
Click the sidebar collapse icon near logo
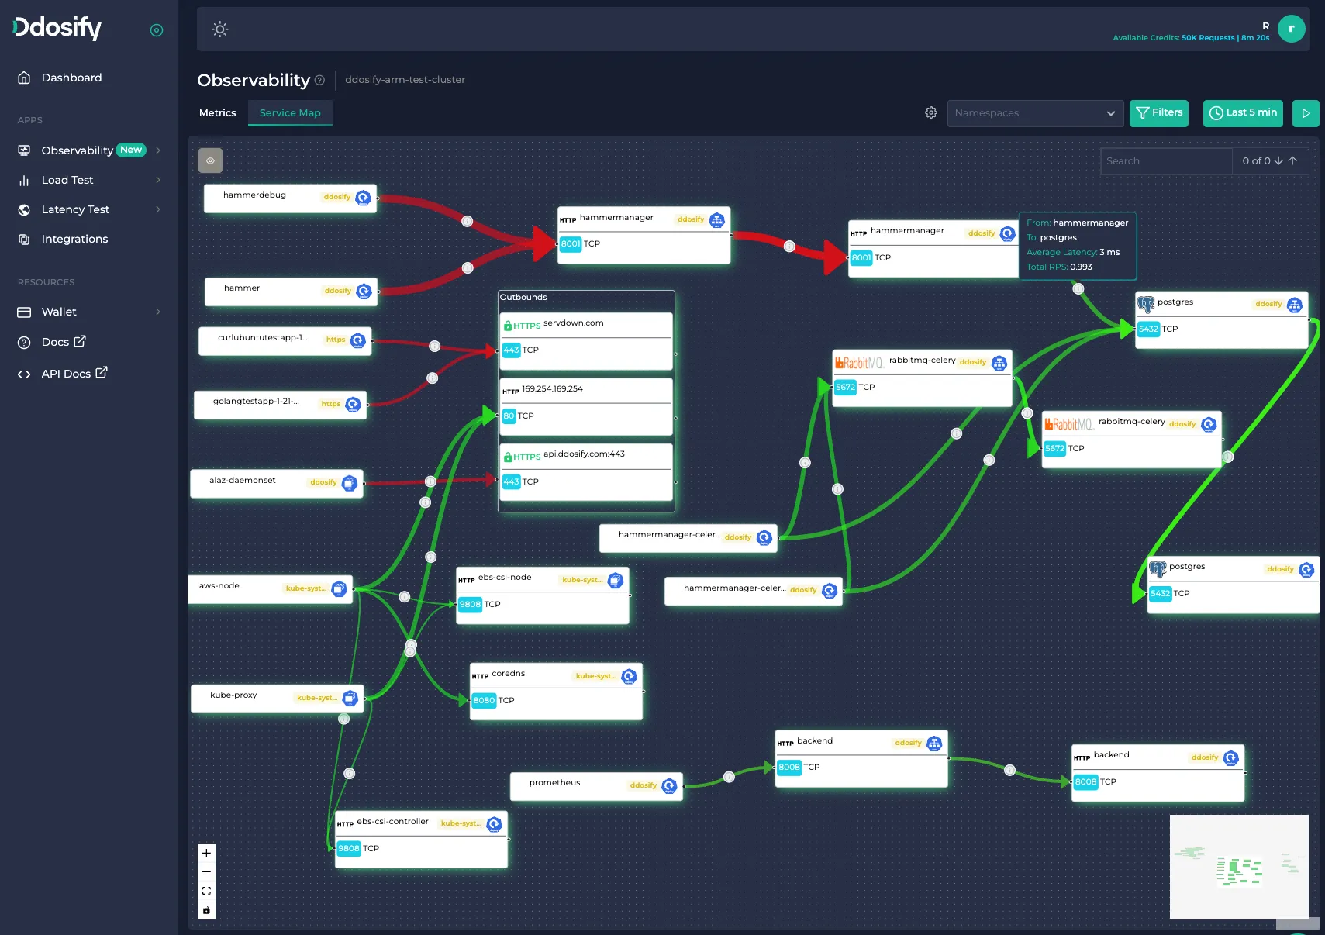click(157, 30)
